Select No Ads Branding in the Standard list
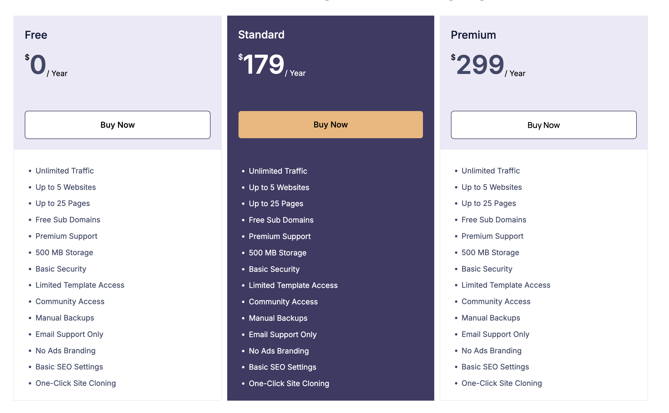The height and width of the screenshot is (413, 669). click(x=279, y=351)
